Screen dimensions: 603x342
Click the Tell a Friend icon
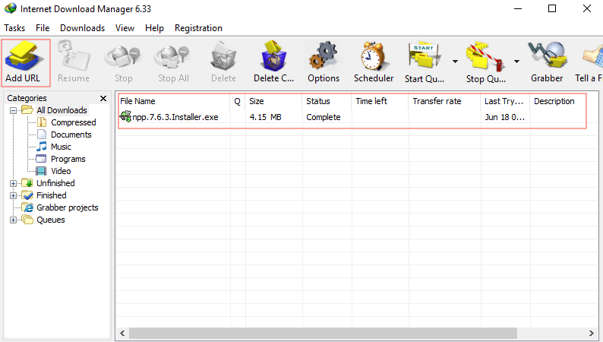[x=592, y=57]
